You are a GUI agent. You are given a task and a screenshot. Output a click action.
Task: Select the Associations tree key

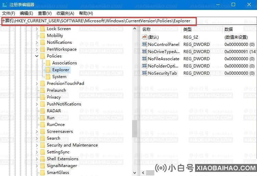[x=65, y=63]
